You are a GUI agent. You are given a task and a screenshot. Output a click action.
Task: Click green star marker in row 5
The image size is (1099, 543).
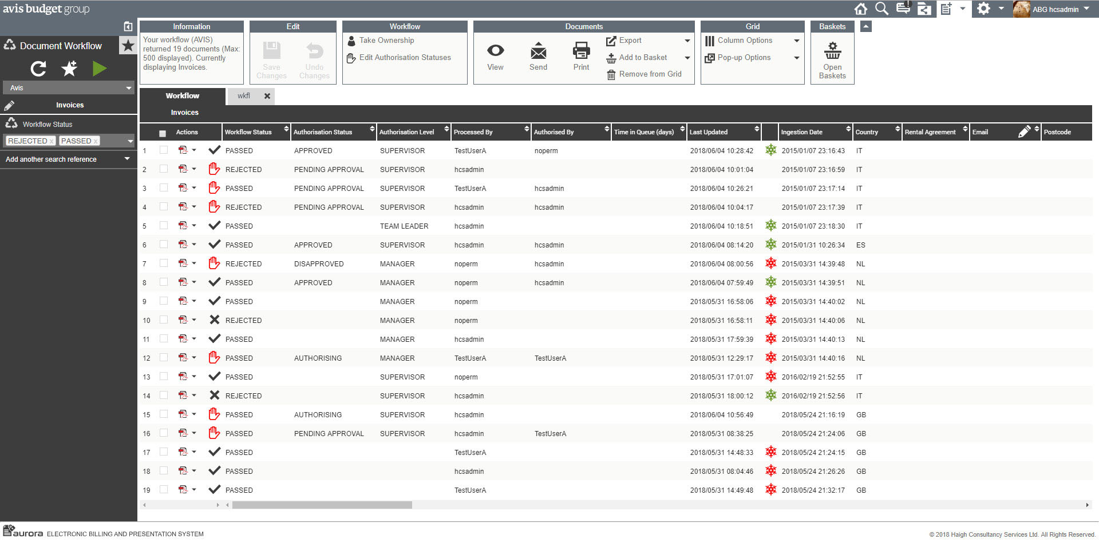click(x=771, y=226)
